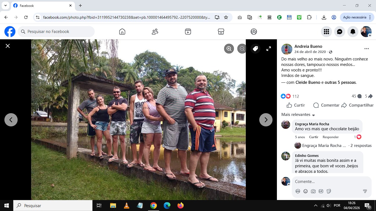The image size is (376, 211).
Task: Bookmark this page with the star
Action: [x=226, y=17]
